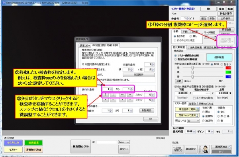Click the green color swatch

(228, 72)
